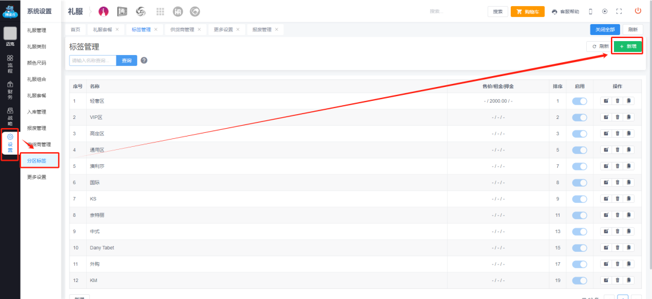Toggle the enable switch for Dany Tabet
Image resolution: width=652 pixels, height=299 pixels.
pos(580,248)
